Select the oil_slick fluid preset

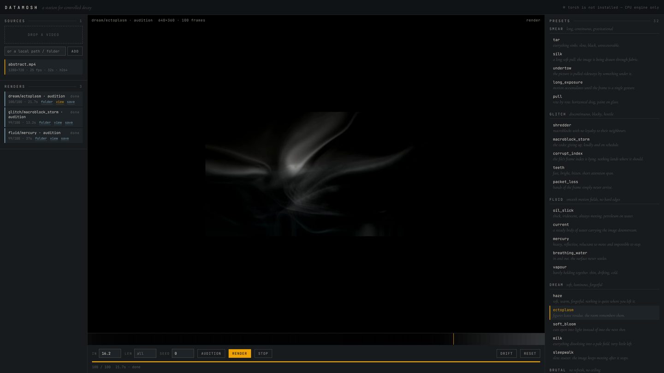605,213
